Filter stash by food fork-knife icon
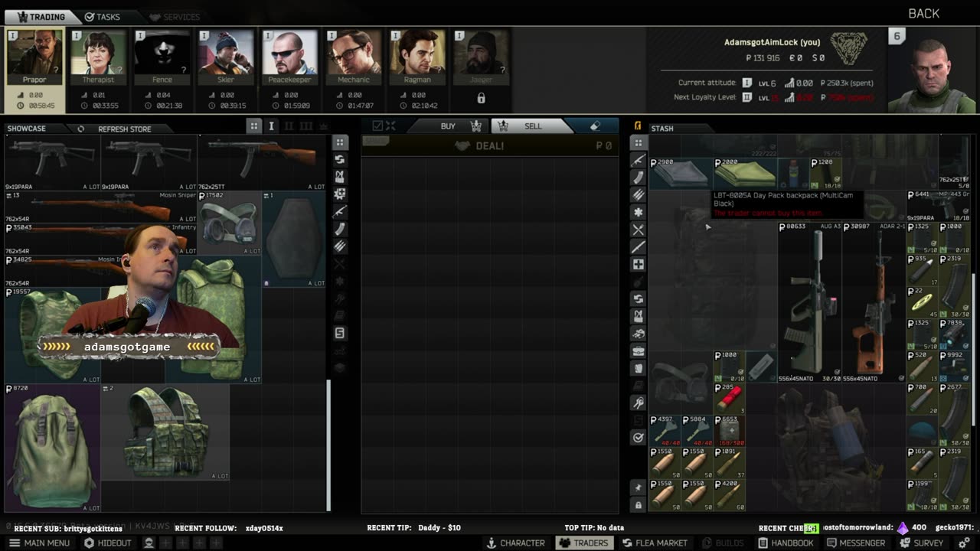This screenshot has height=551, width=980. (638, 230)
